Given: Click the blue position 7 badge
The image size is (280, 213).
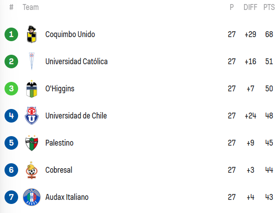Looking at the screenshot, I should pyautogui.click(x=11, y=197).
